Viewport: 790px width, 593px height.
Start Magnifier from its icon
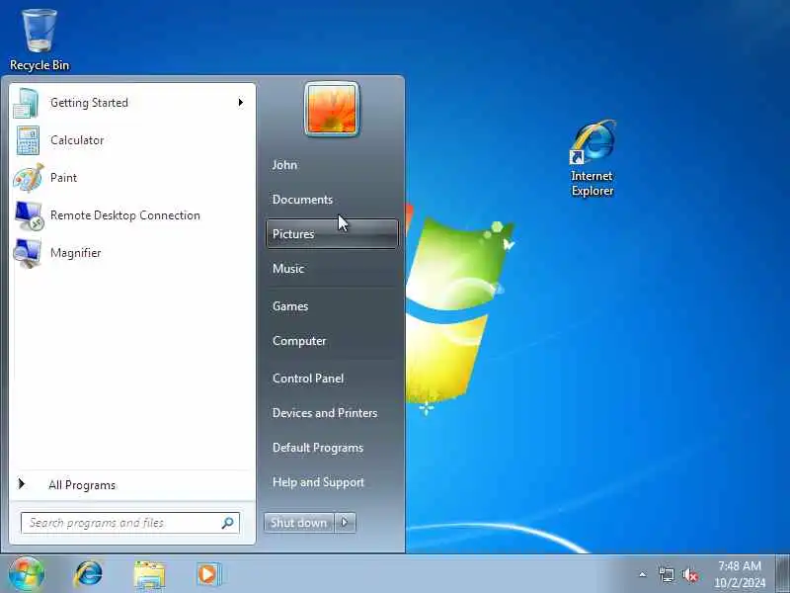(28, 253)
